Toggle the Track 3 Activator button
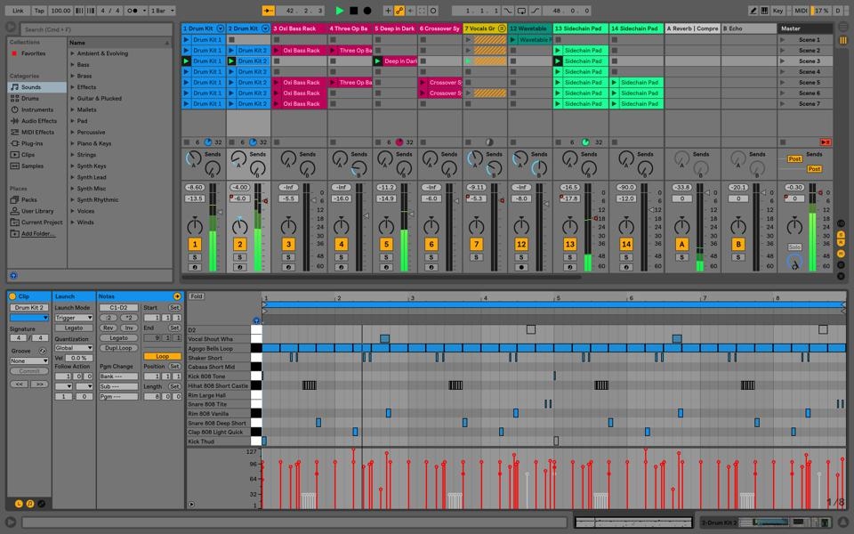This screenshot has width=854, height=534. pyautogui.click(x=287, y=244)
